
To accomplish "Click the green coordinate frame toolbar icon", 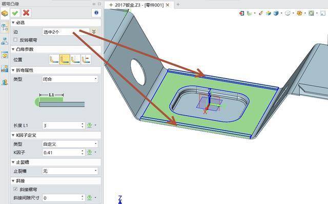I will [250, 13].
